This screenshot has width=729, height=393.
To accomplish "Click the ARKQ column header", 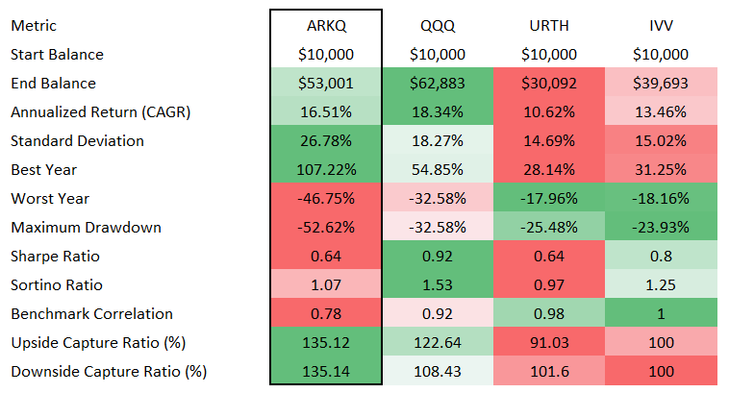I will pos(326,24).
